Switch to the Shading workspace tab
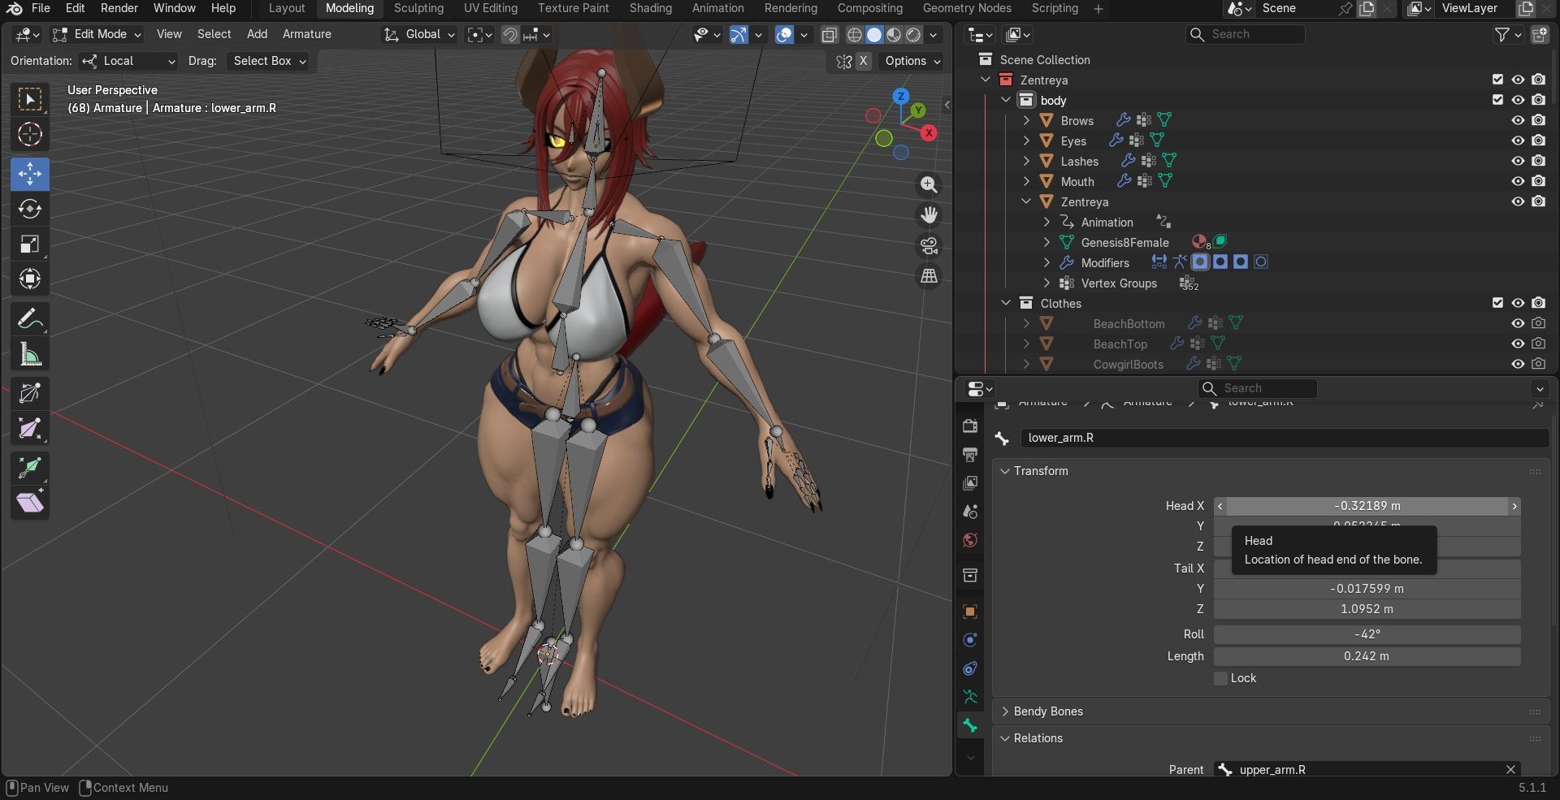Image resolution: width=1560 pixels, height=800 pixels. tap(651, 8)
